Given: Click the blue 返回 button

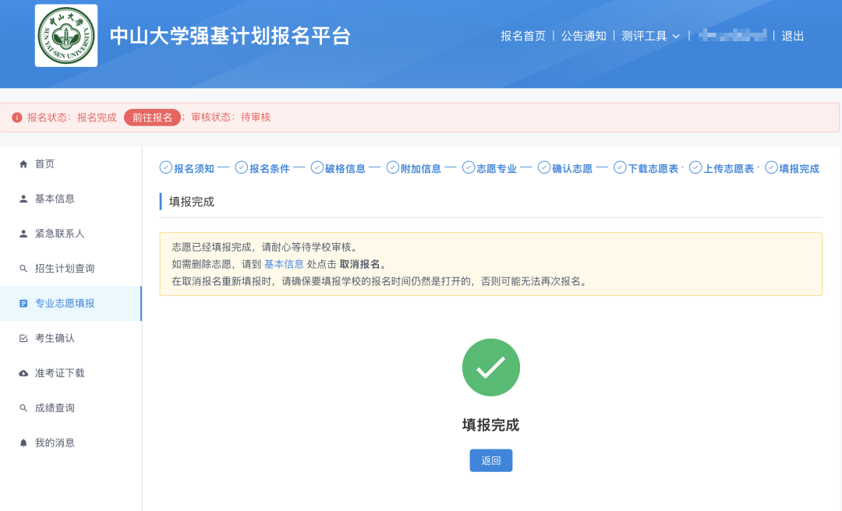Looking at the screenshot, I should pyautogui.click(x=490, y=460).
